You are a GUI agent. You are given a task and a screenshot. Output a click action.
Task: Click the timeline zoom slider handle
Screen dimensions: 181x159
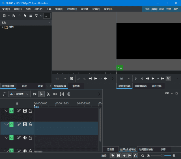point(163,156)
